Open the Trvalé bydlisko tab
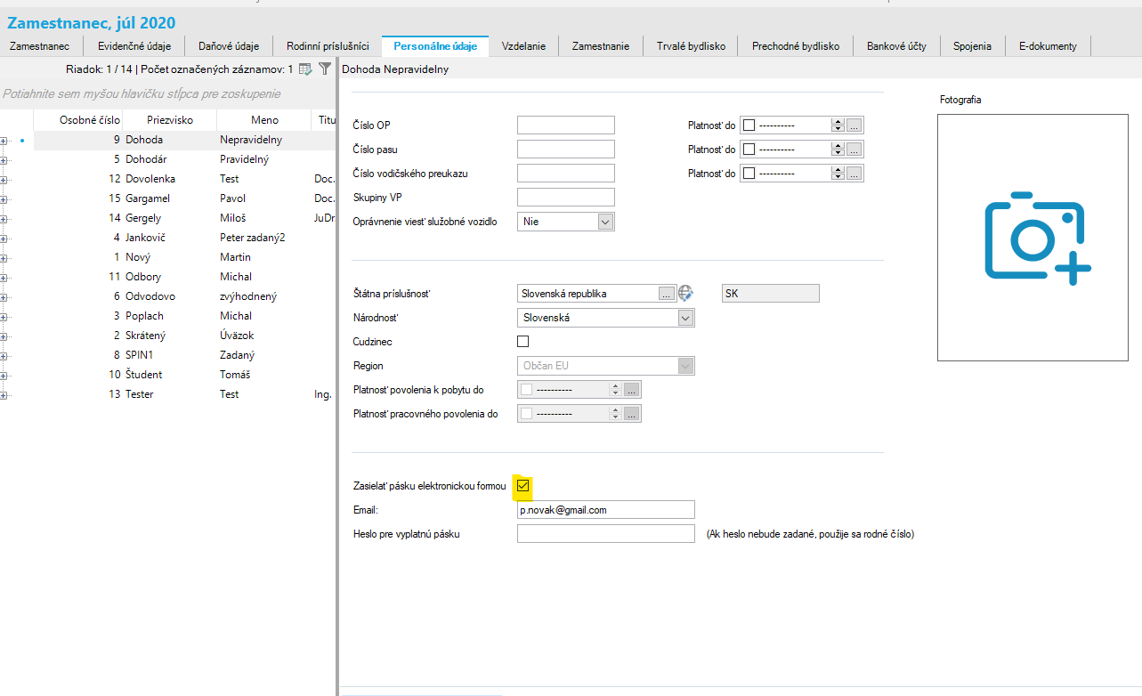The width and height of the screenshot is (1142, 696). 691,46
